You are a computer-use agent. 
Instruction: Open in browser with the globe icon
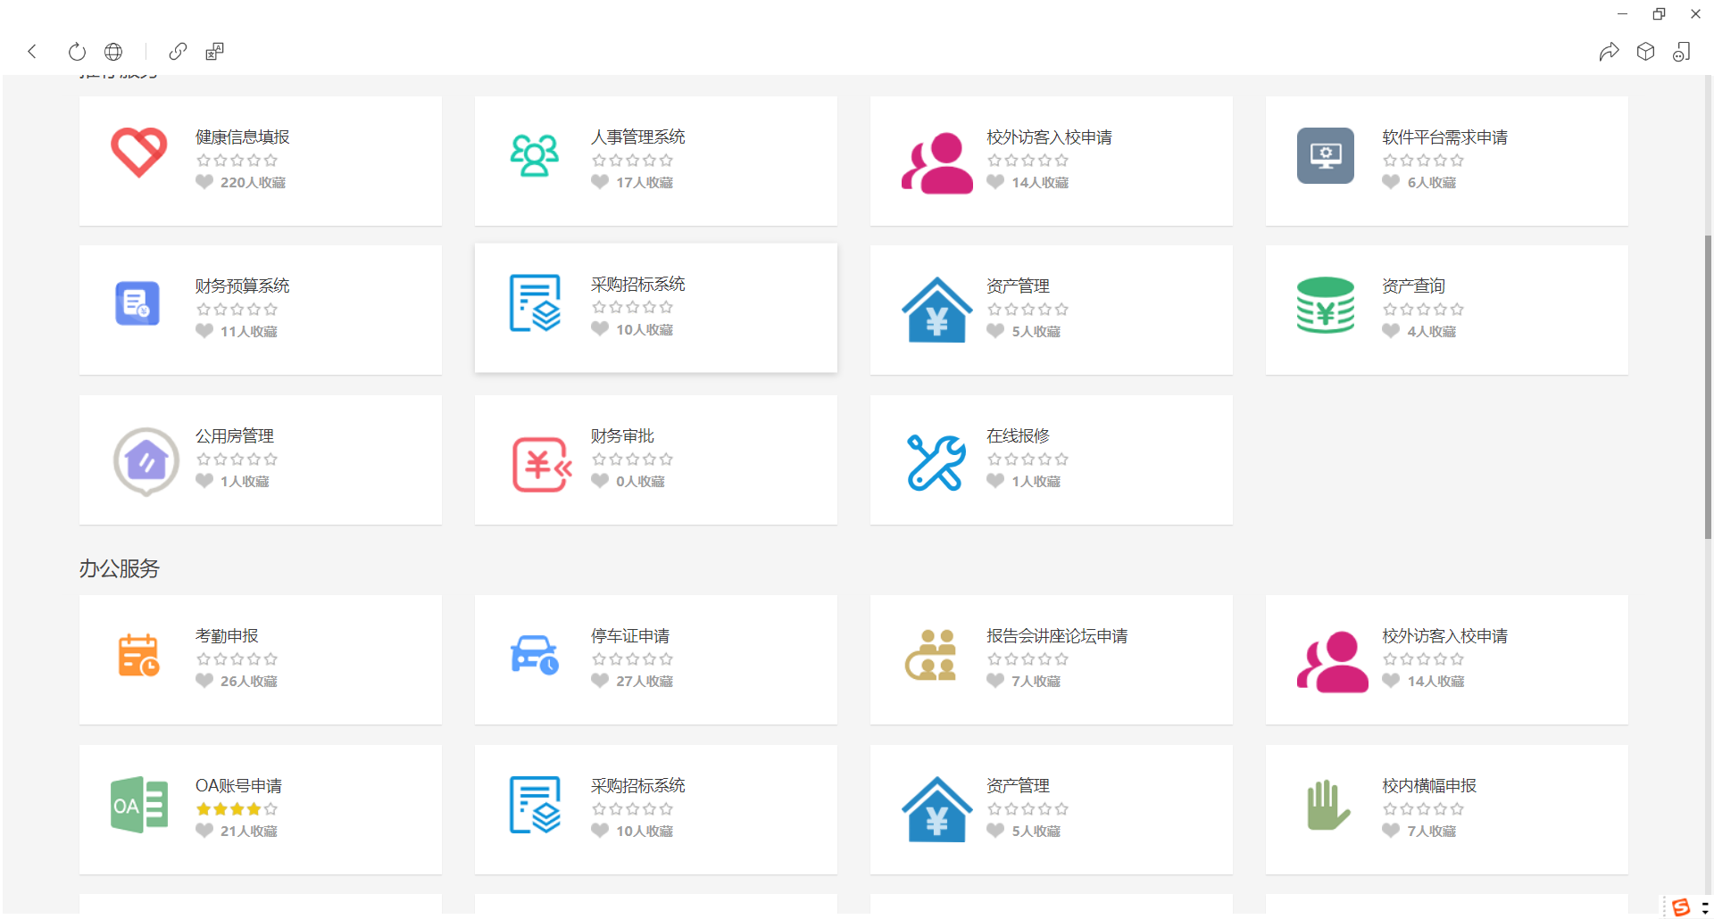(113, 52)
